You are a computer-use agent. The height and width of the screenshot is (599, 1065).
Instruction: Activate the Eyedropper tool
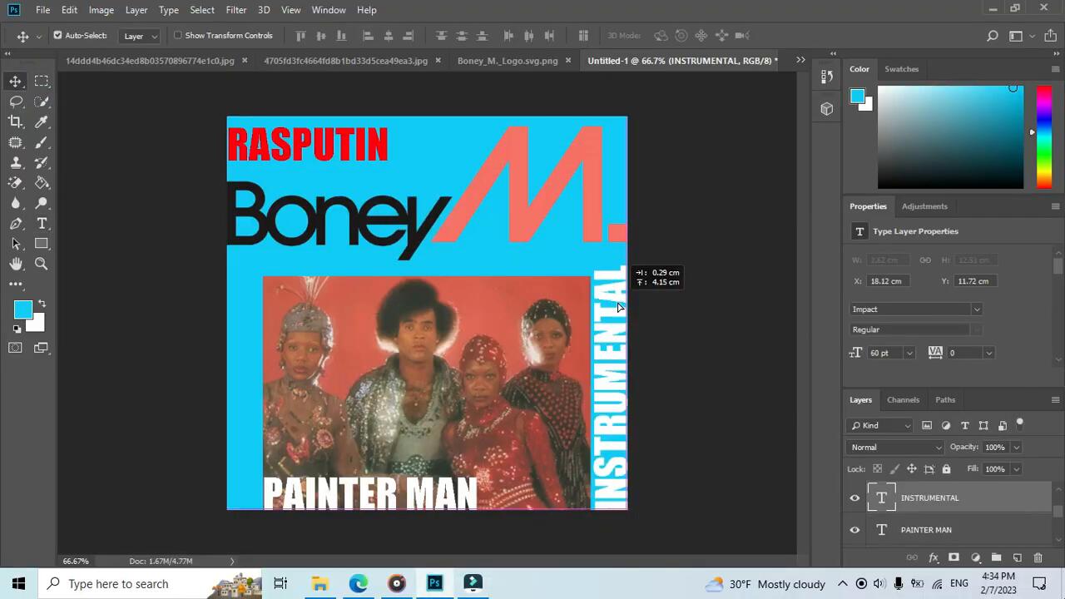click(x=42, y=121)
